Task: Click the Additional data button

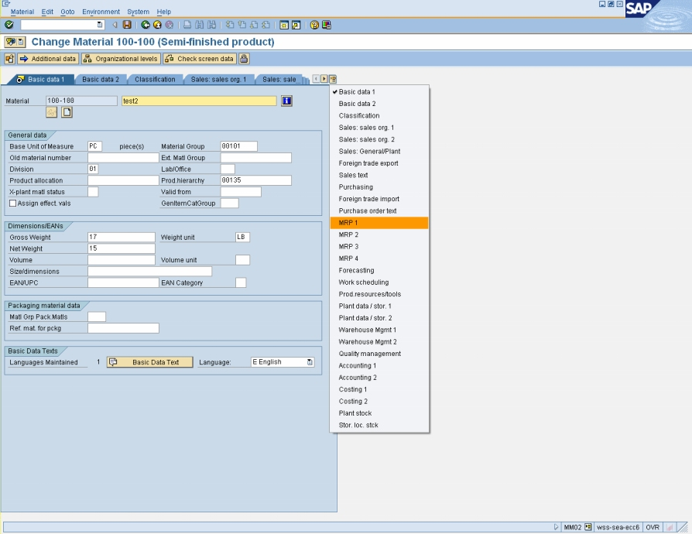Action: coord(48,59)
